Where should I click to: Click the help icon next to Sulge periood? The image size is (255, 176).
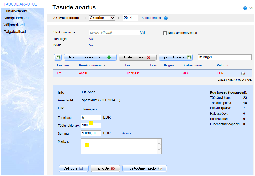tap(166, 18)
